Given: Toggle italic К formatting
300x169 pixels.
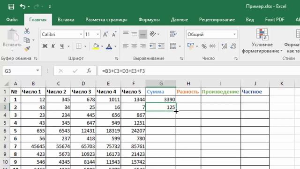Looking at the screenshot, I should tap(53, 46).
